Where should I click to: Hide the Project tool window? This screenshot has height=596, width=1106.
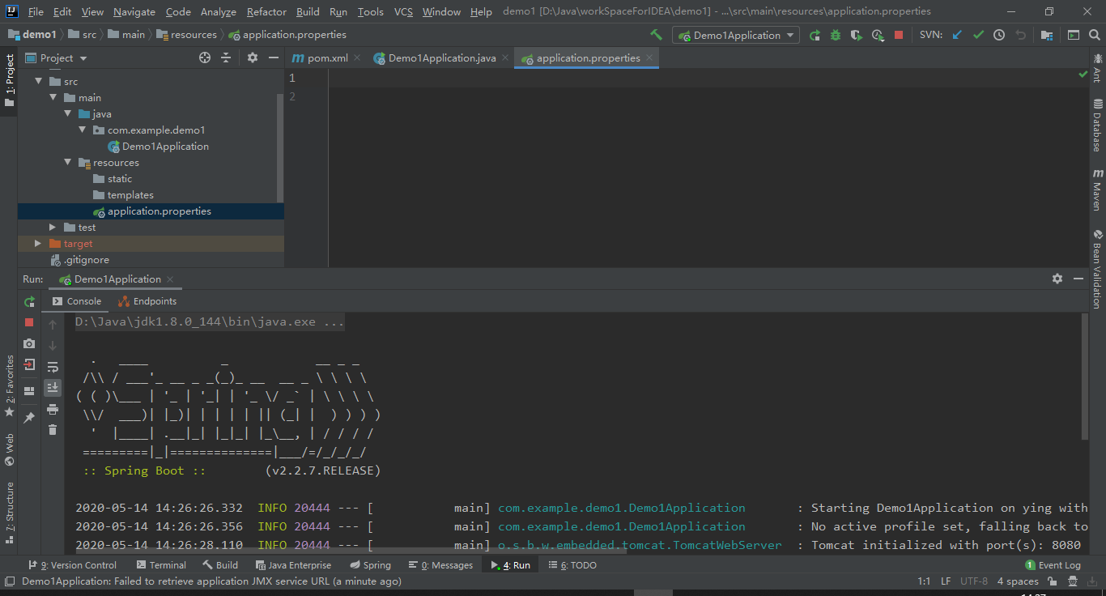tap(273, 57)
